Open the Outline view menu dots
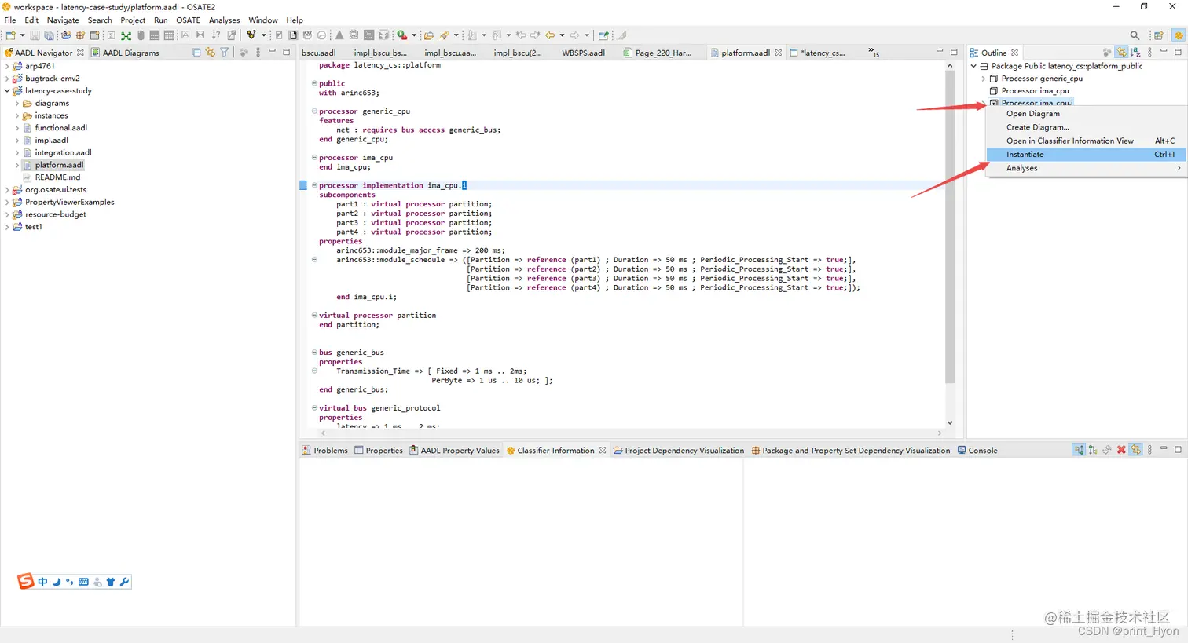 (1149, 53)
